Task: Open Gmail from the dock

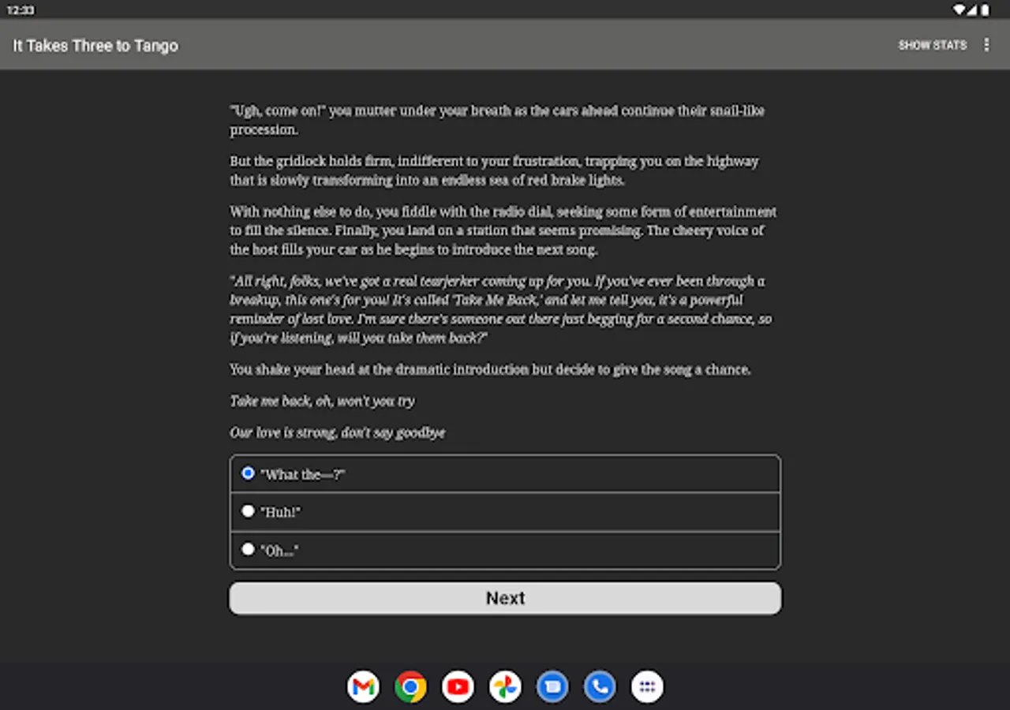Action: pyautogui.click(x=362, y=686)
